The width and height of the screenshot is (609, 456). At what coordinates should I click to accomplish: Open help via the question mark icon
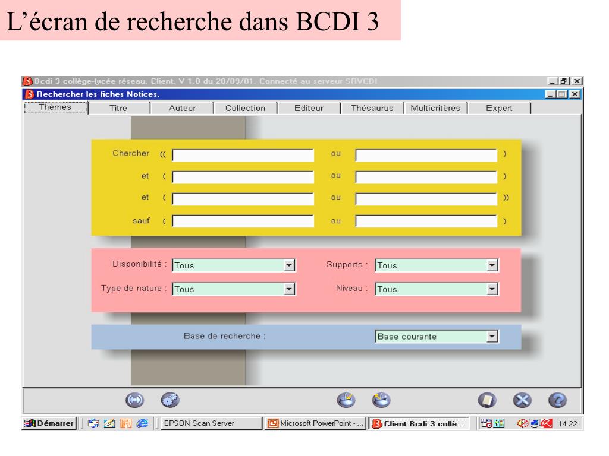557,400
